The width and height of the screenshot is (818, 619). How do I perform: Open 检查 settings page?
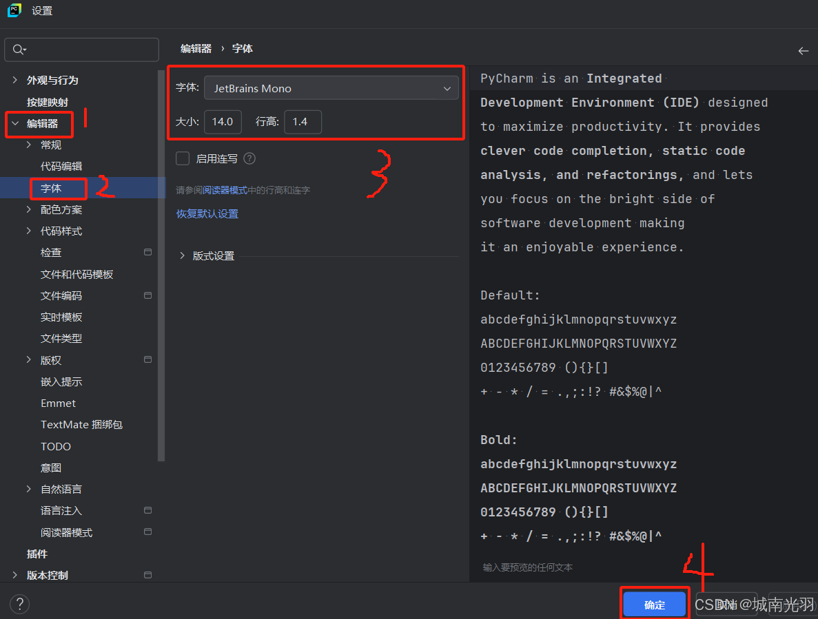click(x=51, y=252)
